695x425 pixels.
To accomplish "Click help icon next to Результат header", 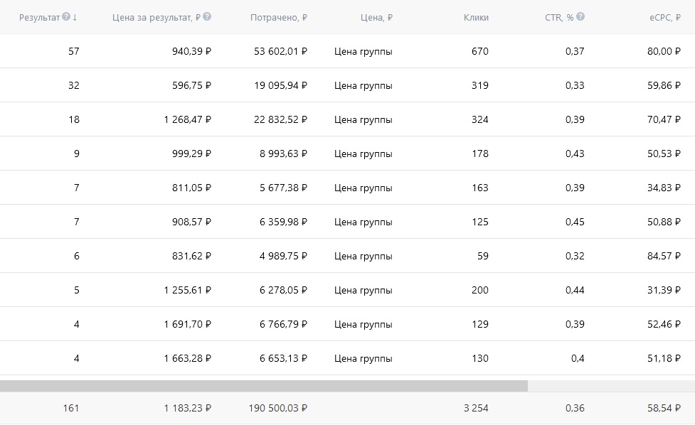I will [x=66, y=17].
